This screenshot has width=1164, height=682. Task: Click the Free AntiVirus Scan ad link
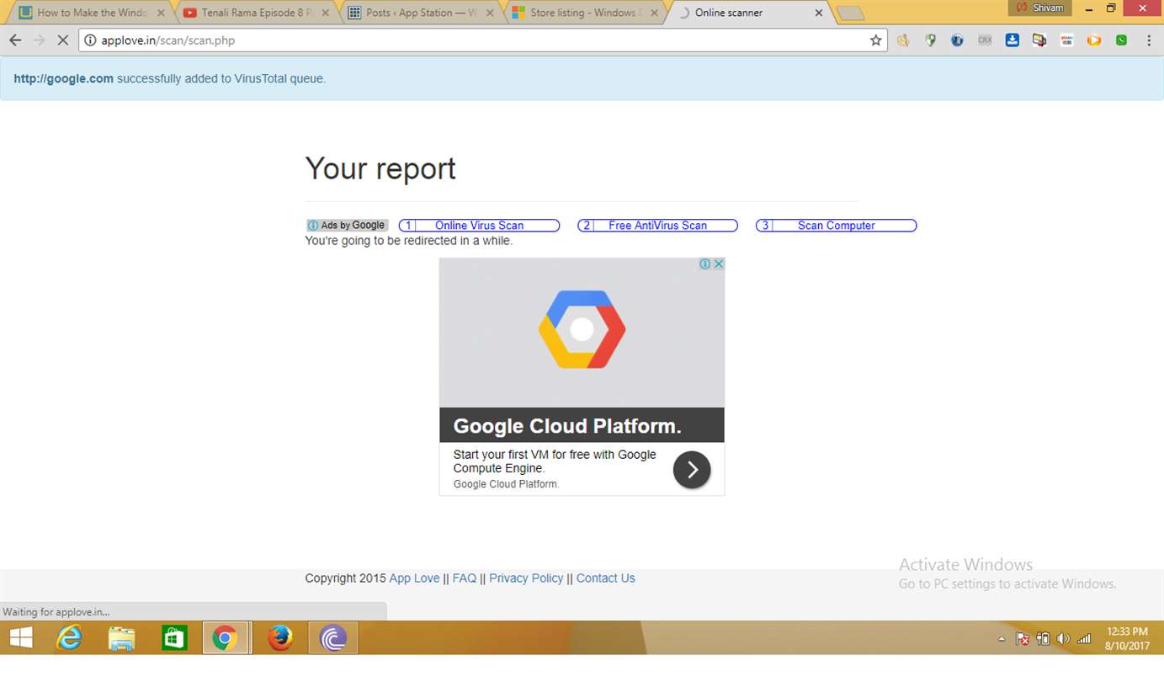(657, 226)
